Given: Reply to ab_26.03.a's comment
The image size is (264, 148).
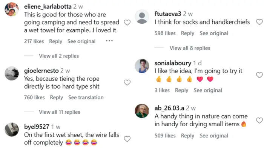Looking at the screenshot, I should 187,136.
